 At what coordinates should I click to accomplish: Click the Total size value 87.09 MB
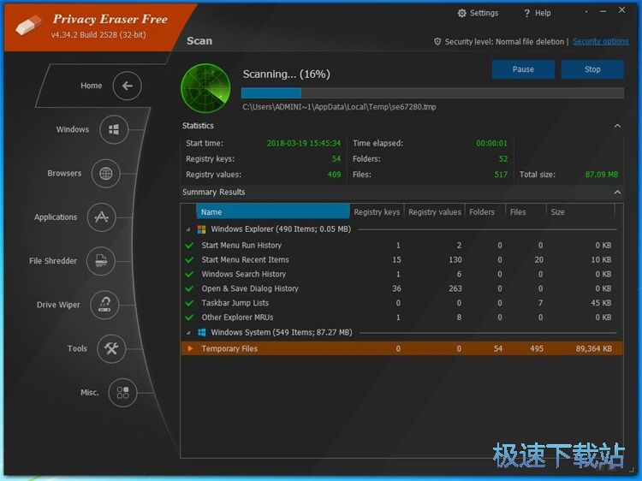pos(602,175)
